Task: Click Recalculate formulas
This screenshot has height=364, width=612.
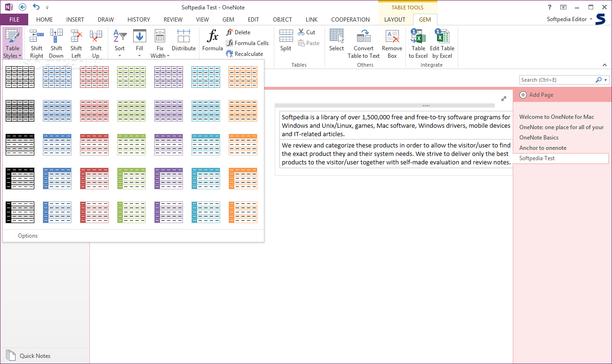Action: click(245, 54)
